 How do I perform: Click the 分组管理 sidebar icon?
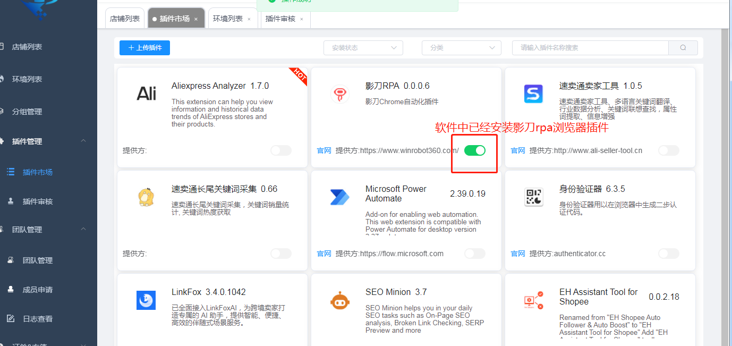2,112
